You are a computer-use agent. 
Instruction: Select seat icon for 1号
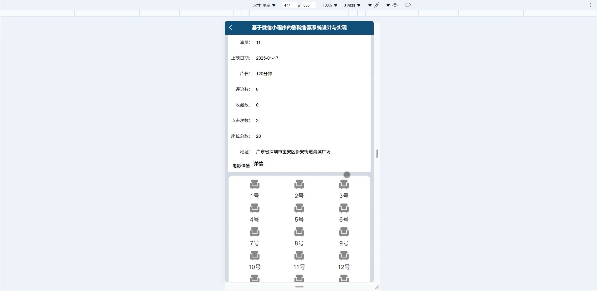tap(254, 184)
